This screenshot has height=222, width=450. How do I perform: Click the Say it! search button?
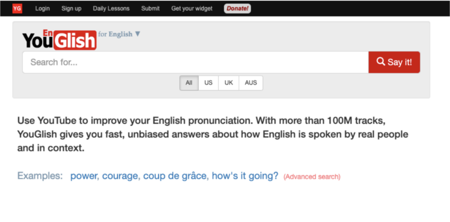394,62
